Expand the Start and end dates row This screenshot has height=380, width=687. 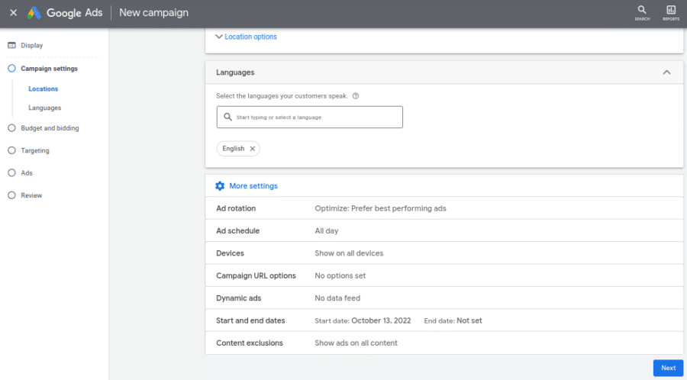[x=443, y=320]
